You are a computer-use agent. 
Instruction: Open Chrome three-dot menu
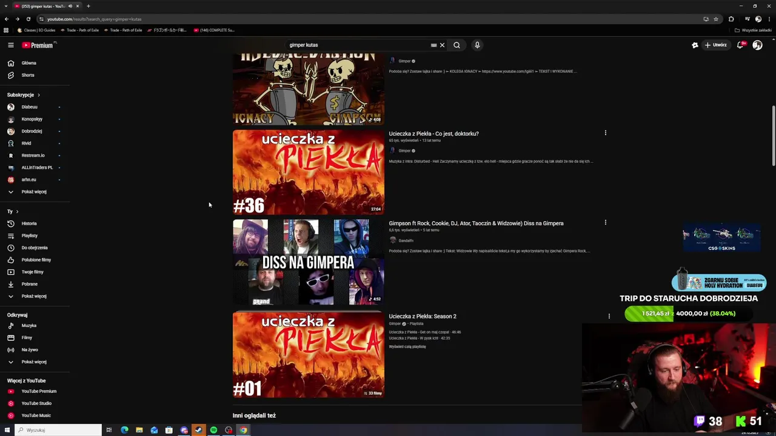(769, 19)
